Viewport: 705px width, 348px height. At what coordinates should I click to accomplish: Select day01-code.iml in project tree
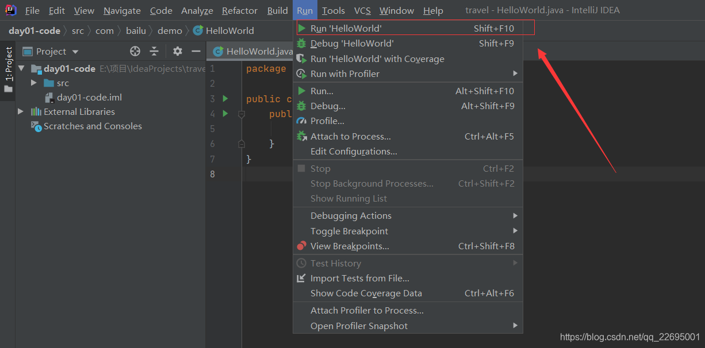89,98
